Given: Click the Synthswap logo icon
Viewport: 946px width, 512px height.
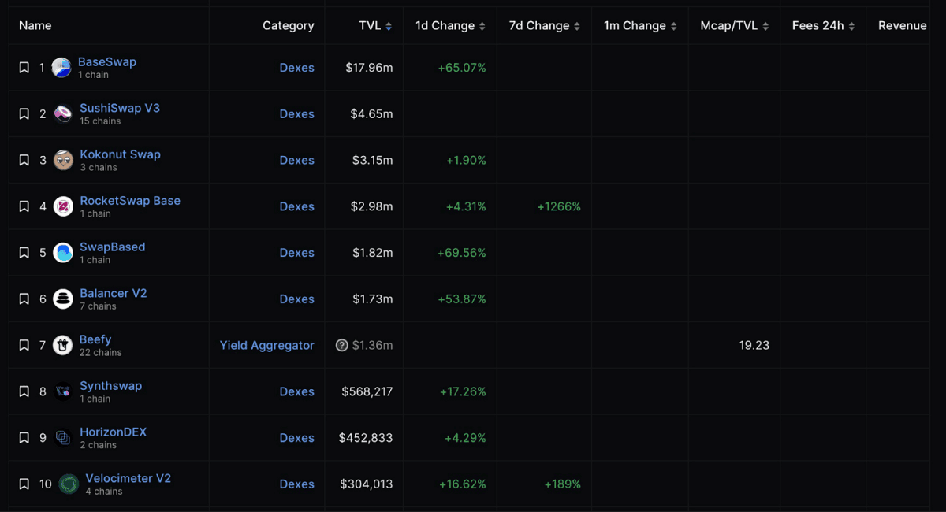Looking at the screenshot, I should click(63, 391).
